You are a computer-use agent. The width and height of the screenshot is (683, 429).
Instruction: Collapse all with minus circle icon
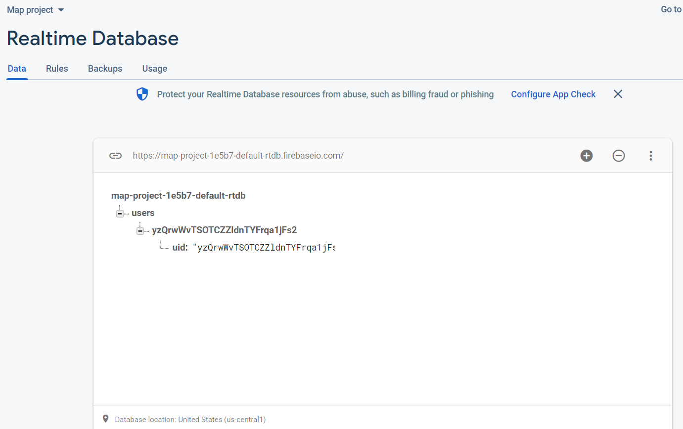tap(619, 156)
